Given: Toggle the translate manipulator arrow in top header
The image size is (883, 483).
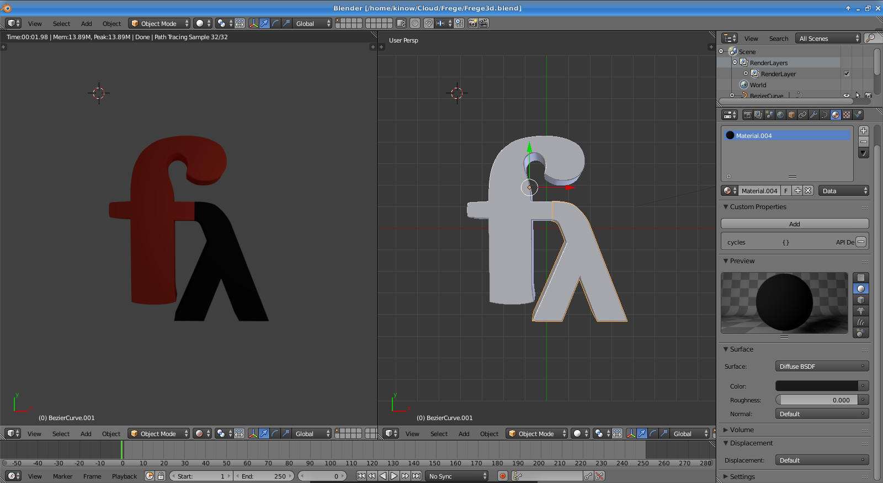Looking at the screenshot, I should point(264,23).
